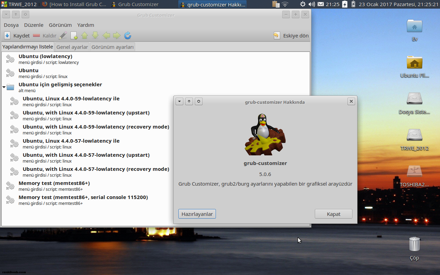Image resolution: width=440 pixels, height=275 pixels.
Task: Open the Dosya menu
Action: pos(11,25)
